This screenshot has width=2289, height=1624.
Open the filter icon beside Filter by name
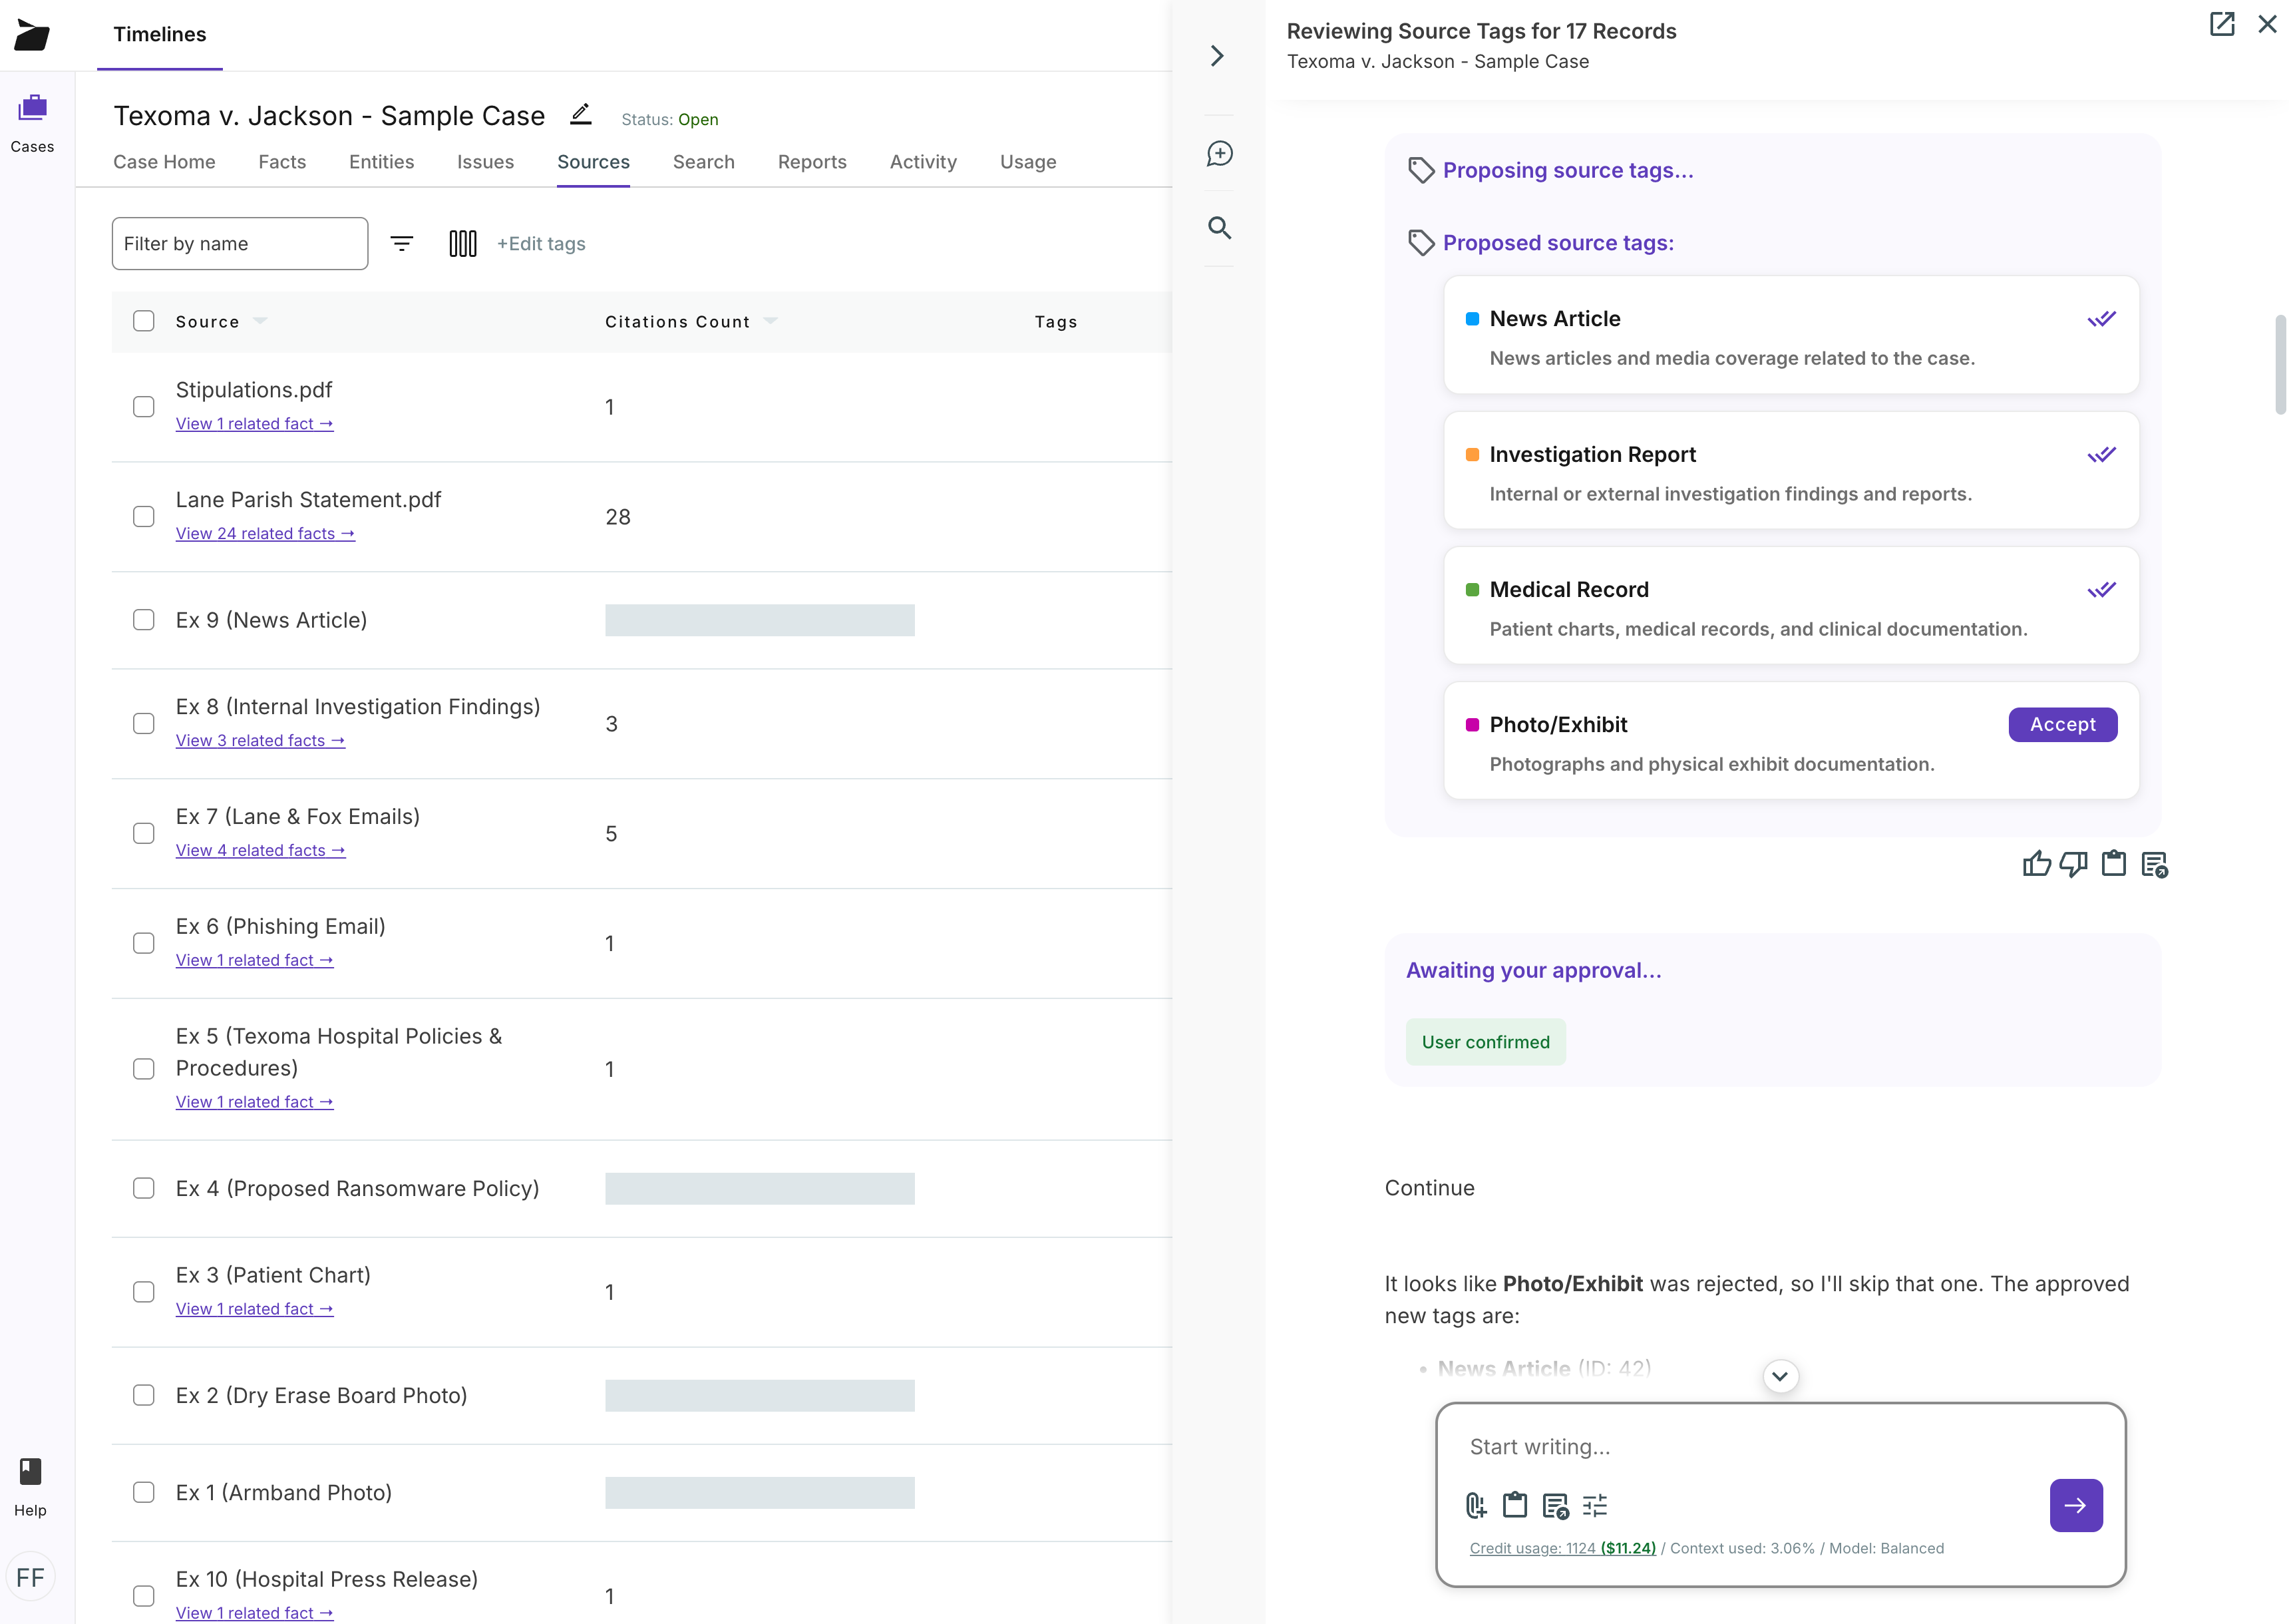click(402, 243)
